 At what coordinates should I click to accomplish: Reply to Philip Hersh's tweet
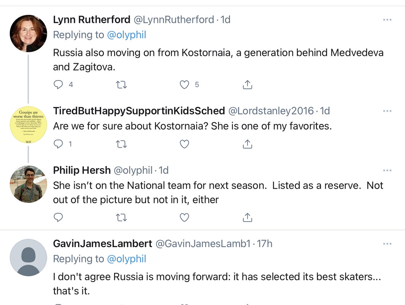tap(58, 217)
